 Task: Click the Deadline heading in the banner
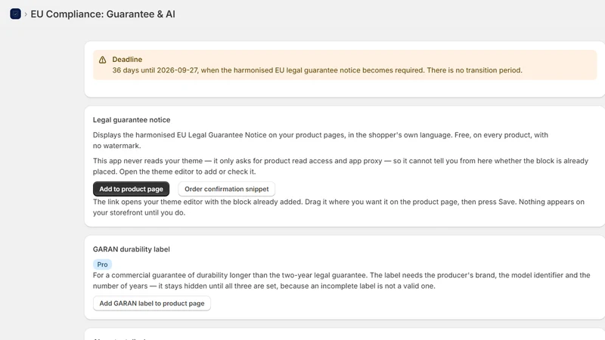[127, 60]
